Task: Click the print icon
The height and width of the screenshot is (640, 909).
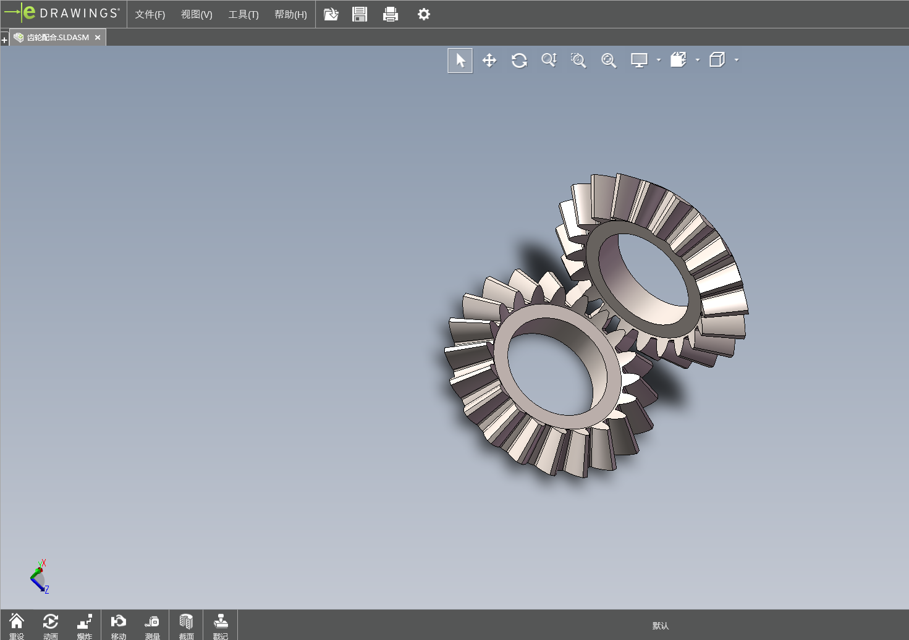Action: 391,14
